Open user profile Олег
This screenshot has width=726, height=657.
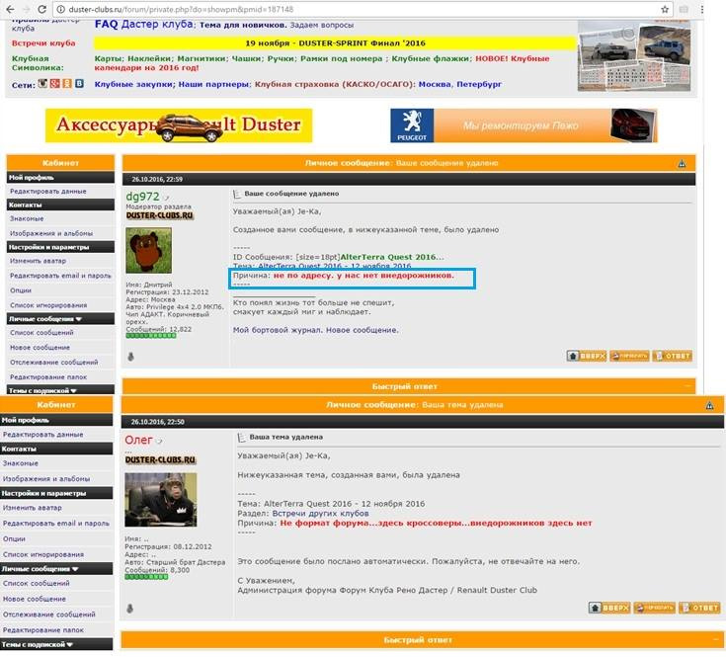(138, 440)
